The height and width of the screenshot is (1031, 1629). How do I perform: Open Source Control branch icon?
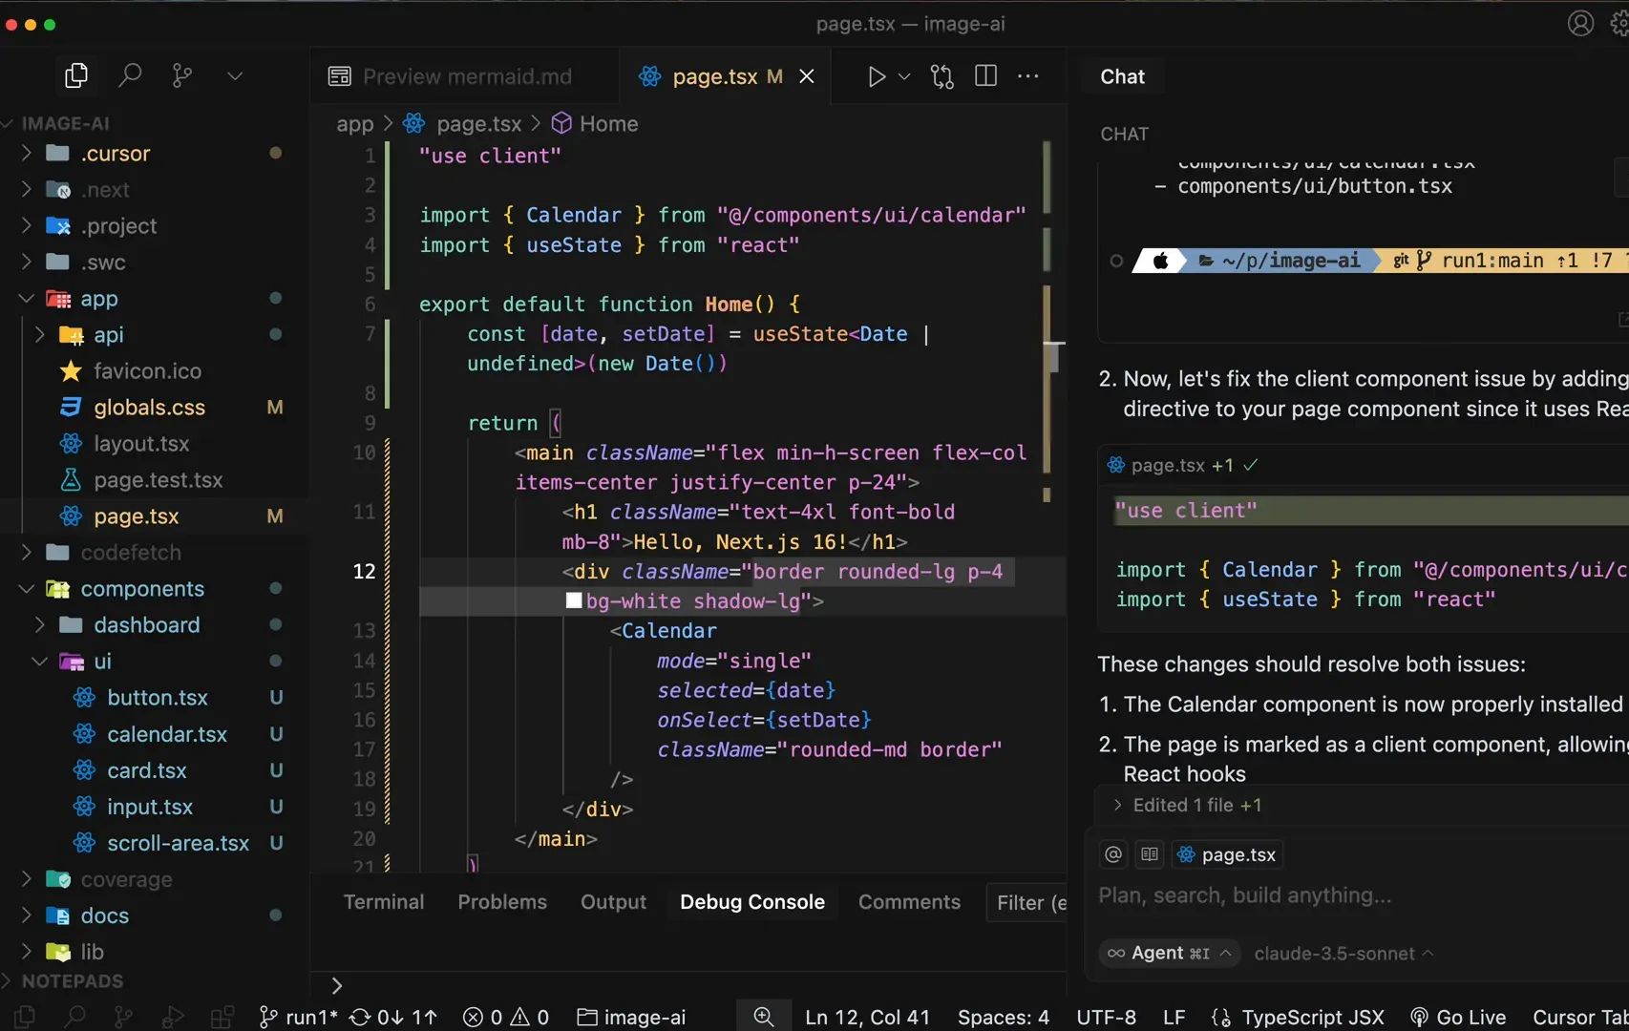click(x=181, y=75)
